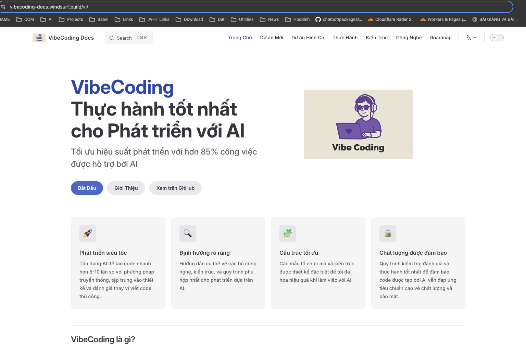Open the Roadmap navigation item
Viewport: 526px width, 346px height.
point(441,38)
